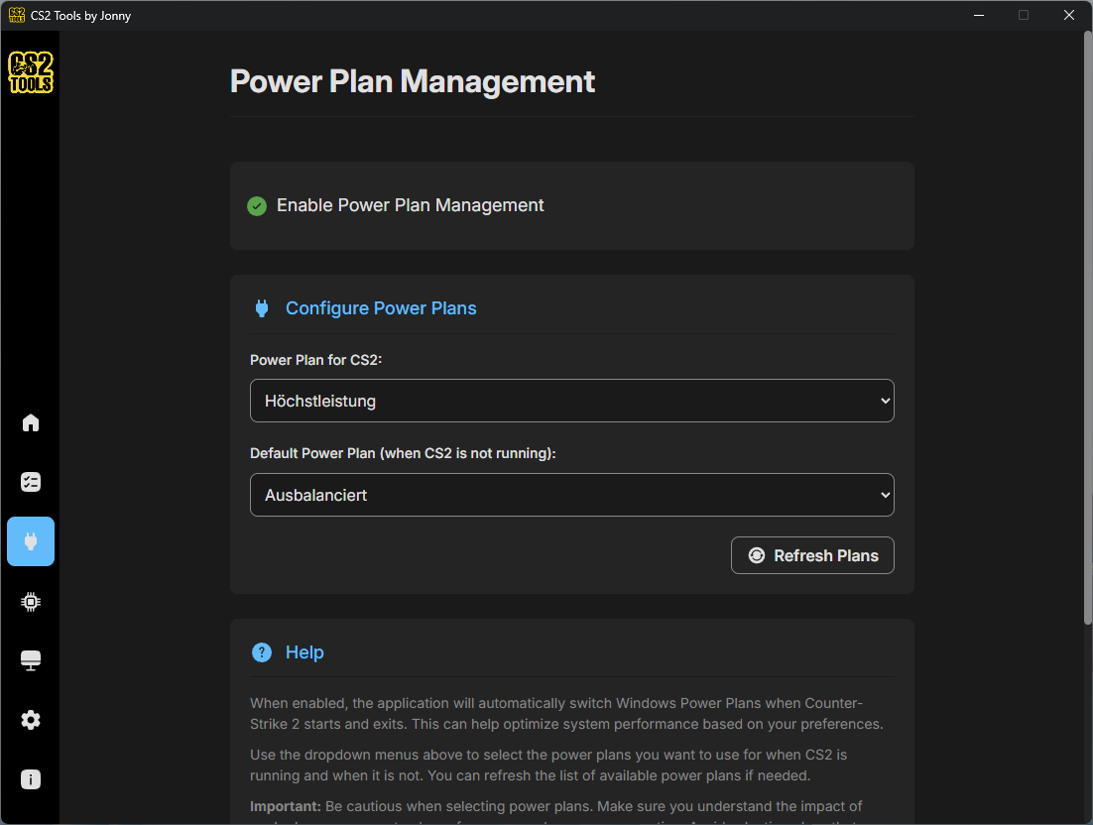1093x825 pixels.
Task: Open the Settings gear in the sidebar
Action: click(30, 720)
